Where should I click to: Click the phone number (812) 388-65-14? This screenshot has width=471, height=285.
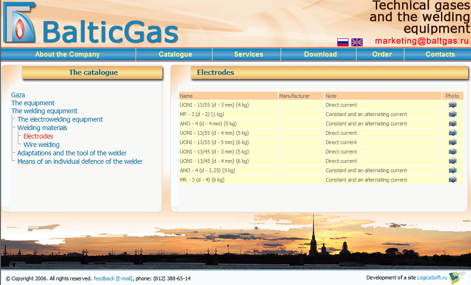[x=172, y=278]
